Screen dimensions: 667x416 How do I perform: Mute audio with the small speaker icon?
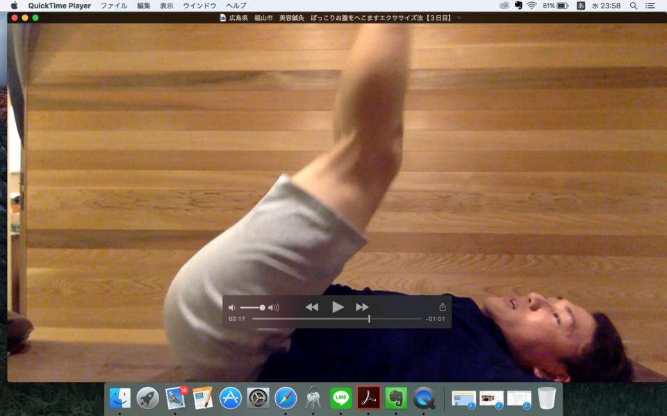[x=232, y=308]
